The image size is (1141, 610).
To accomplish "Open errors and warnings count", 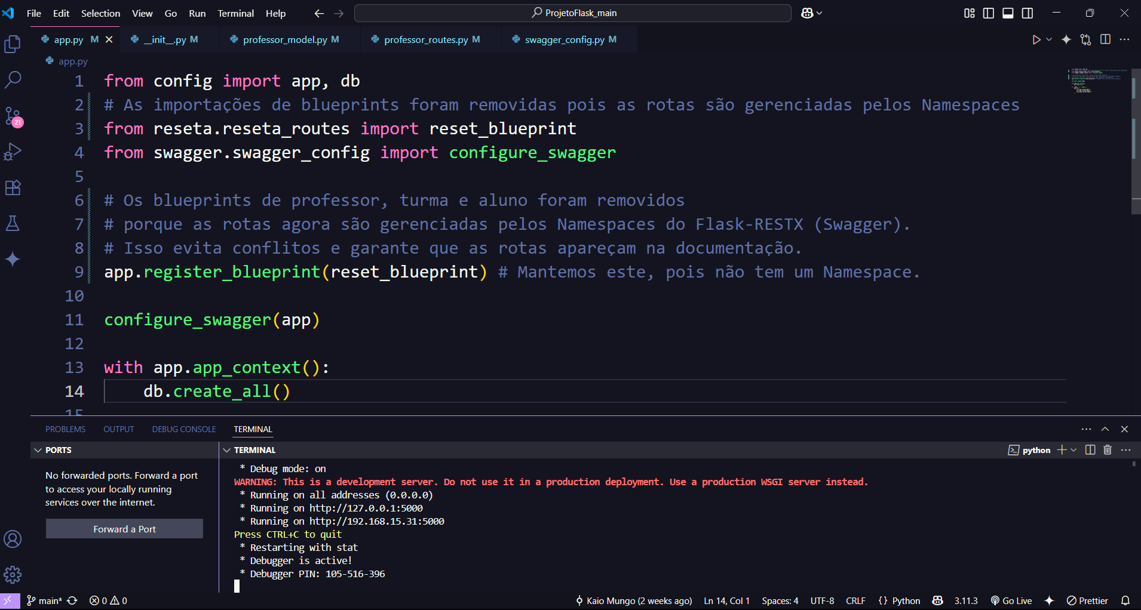I will 108,601.
